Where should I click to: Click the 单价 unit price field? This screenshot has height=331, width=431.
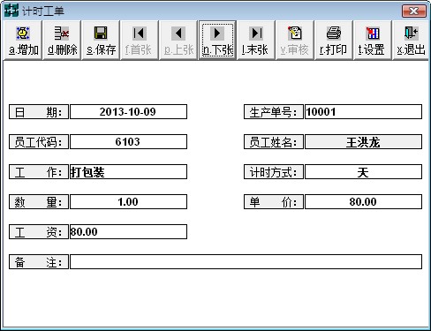click(x=363, y=202)
